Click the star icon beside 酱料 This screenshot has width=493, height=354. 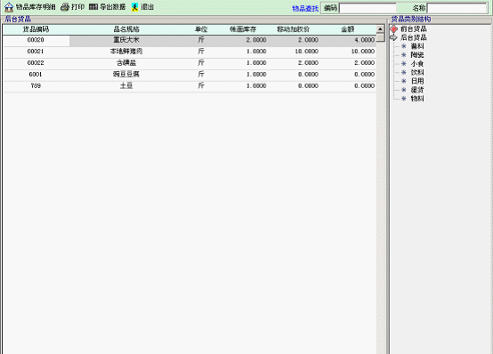click(404, 46)
